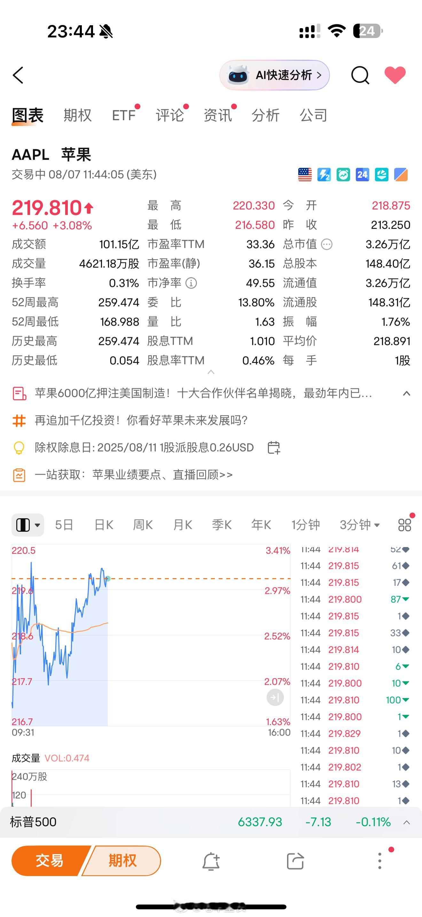Tap the hashtag topic icon
422x917 pixels.
click(19, 420)
